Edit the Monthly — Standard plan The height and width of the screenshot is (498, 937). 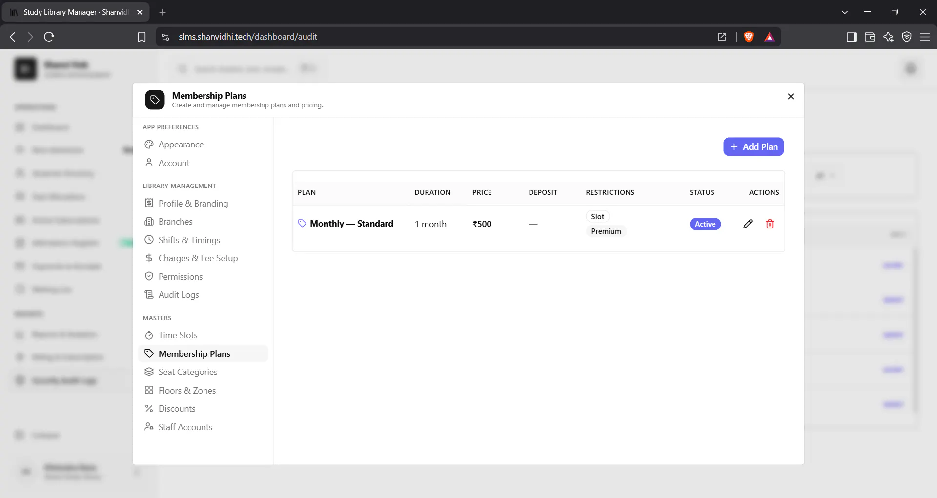[x=748, y=224]
